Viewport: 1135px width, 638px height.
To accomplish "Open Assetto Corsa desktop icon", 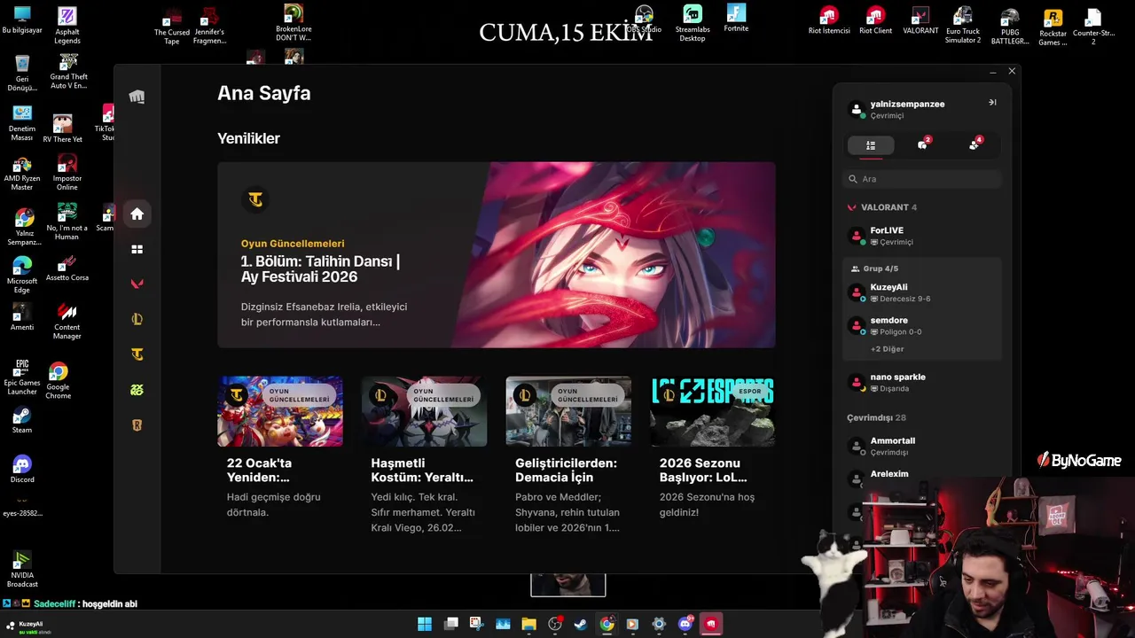I will [x=67, y=267].
